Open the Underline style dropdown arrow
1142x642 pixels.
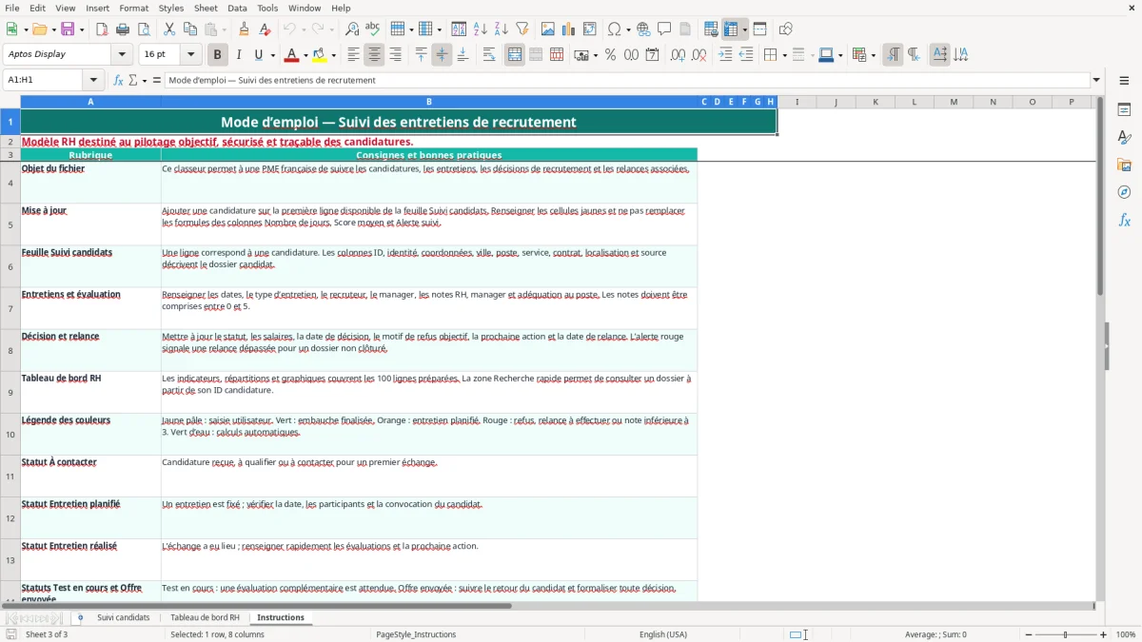(x=272, y=55)
